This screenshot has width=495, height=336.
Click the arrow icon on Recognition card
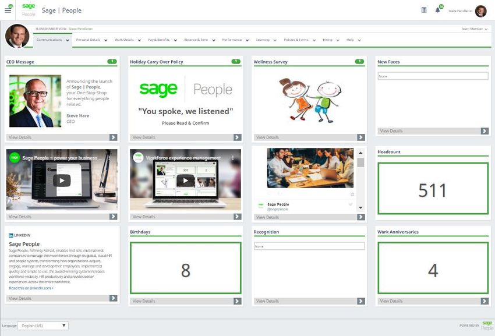(361, 301)
